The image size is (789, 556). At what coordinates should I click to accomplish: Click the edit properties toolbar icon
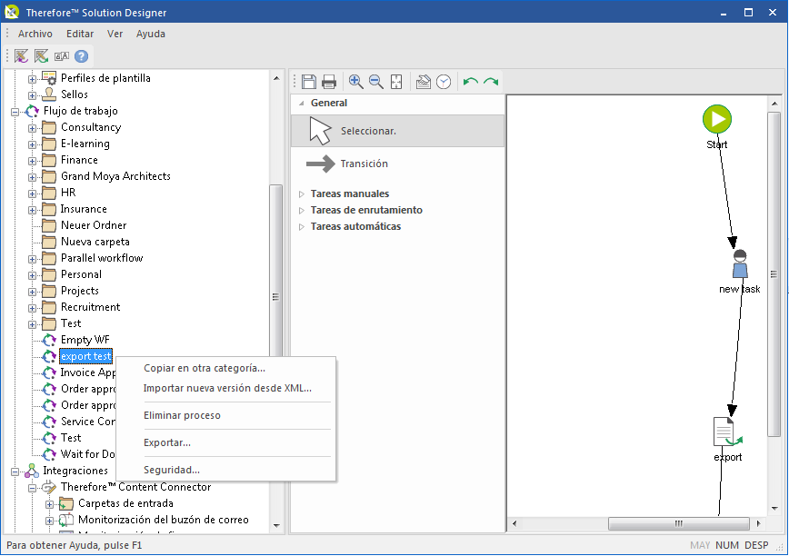[424, 82]
